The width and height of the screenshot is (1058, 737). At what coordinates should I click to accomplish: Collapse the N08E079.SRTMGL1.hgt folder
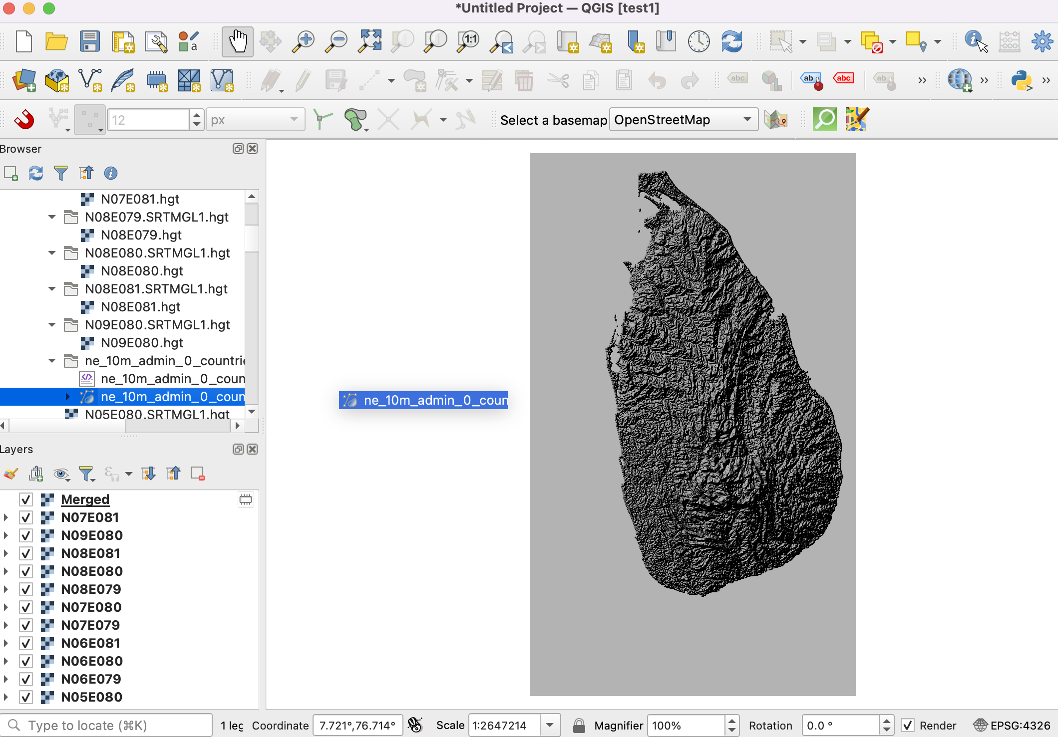pyautogui.click(x=52, y=217)
